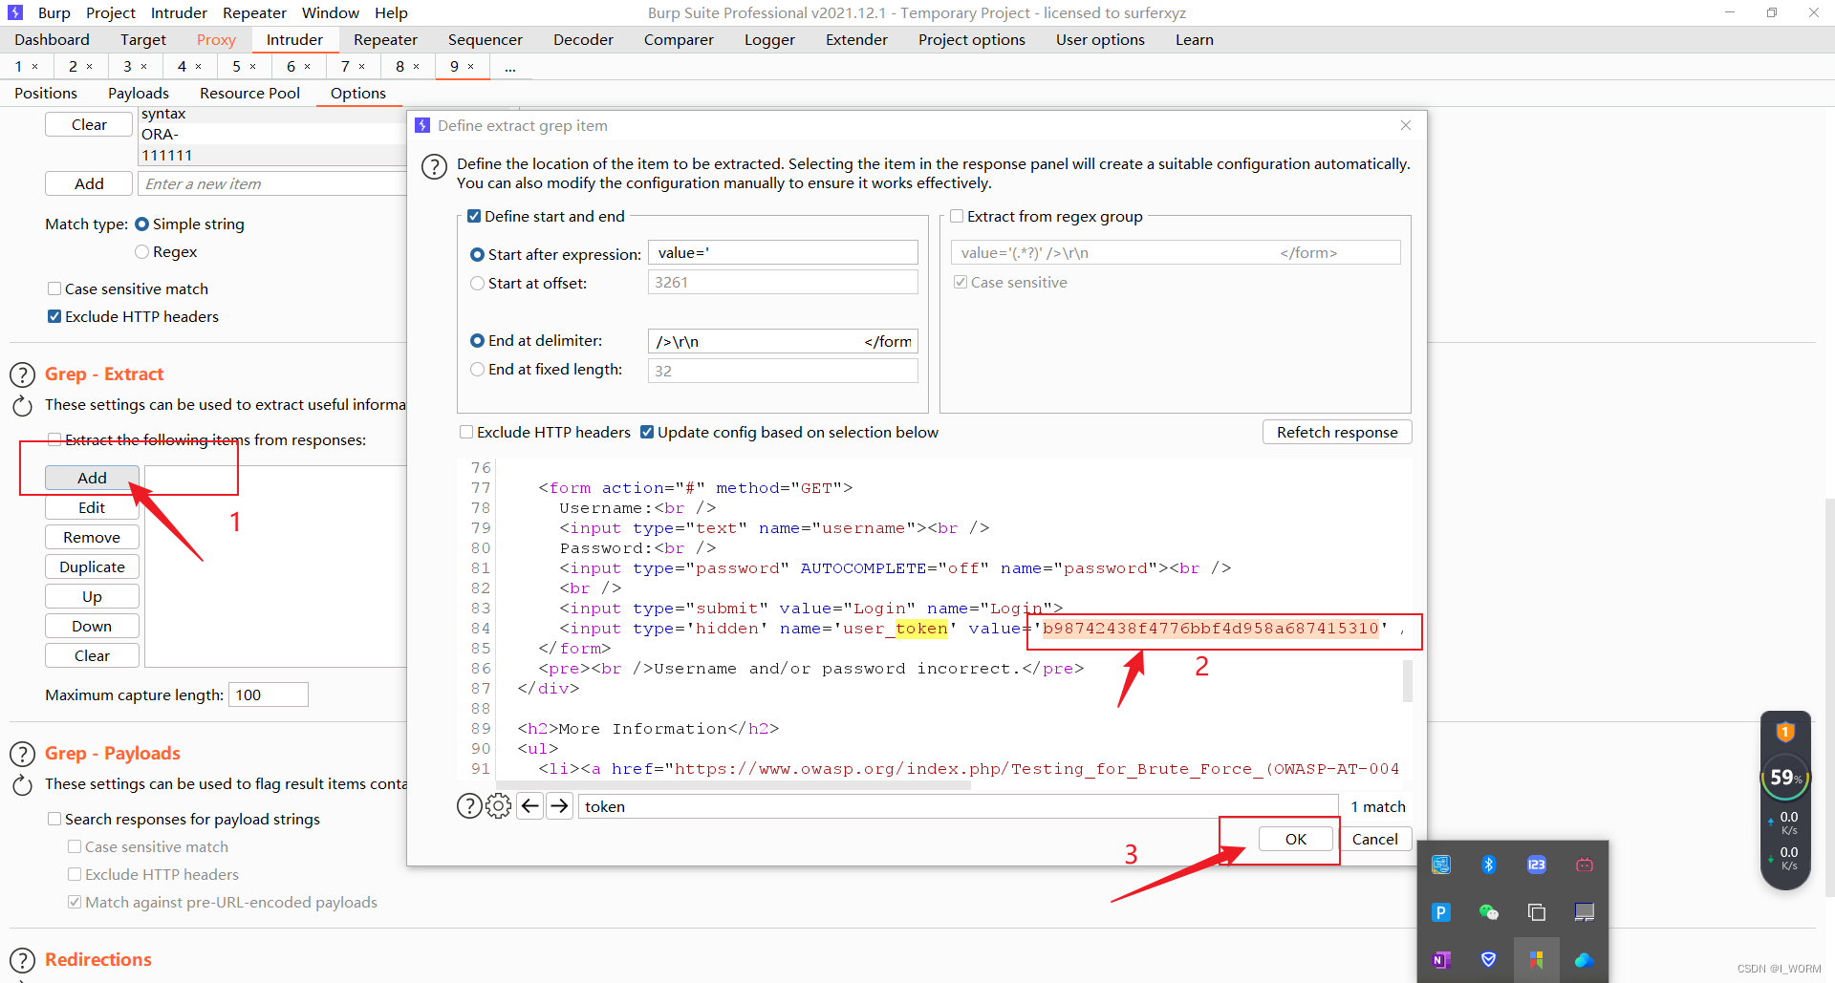
Task: Click the Intel graphics tray icon
Action: (x=1441, y=865)
